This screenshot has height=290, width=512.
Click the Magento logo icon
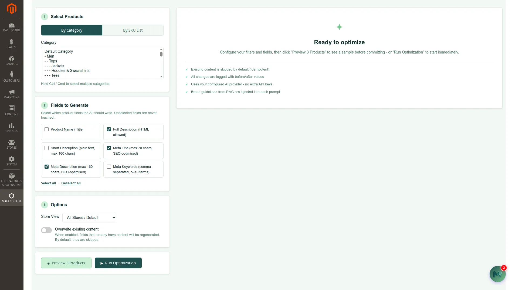(12, 9)
